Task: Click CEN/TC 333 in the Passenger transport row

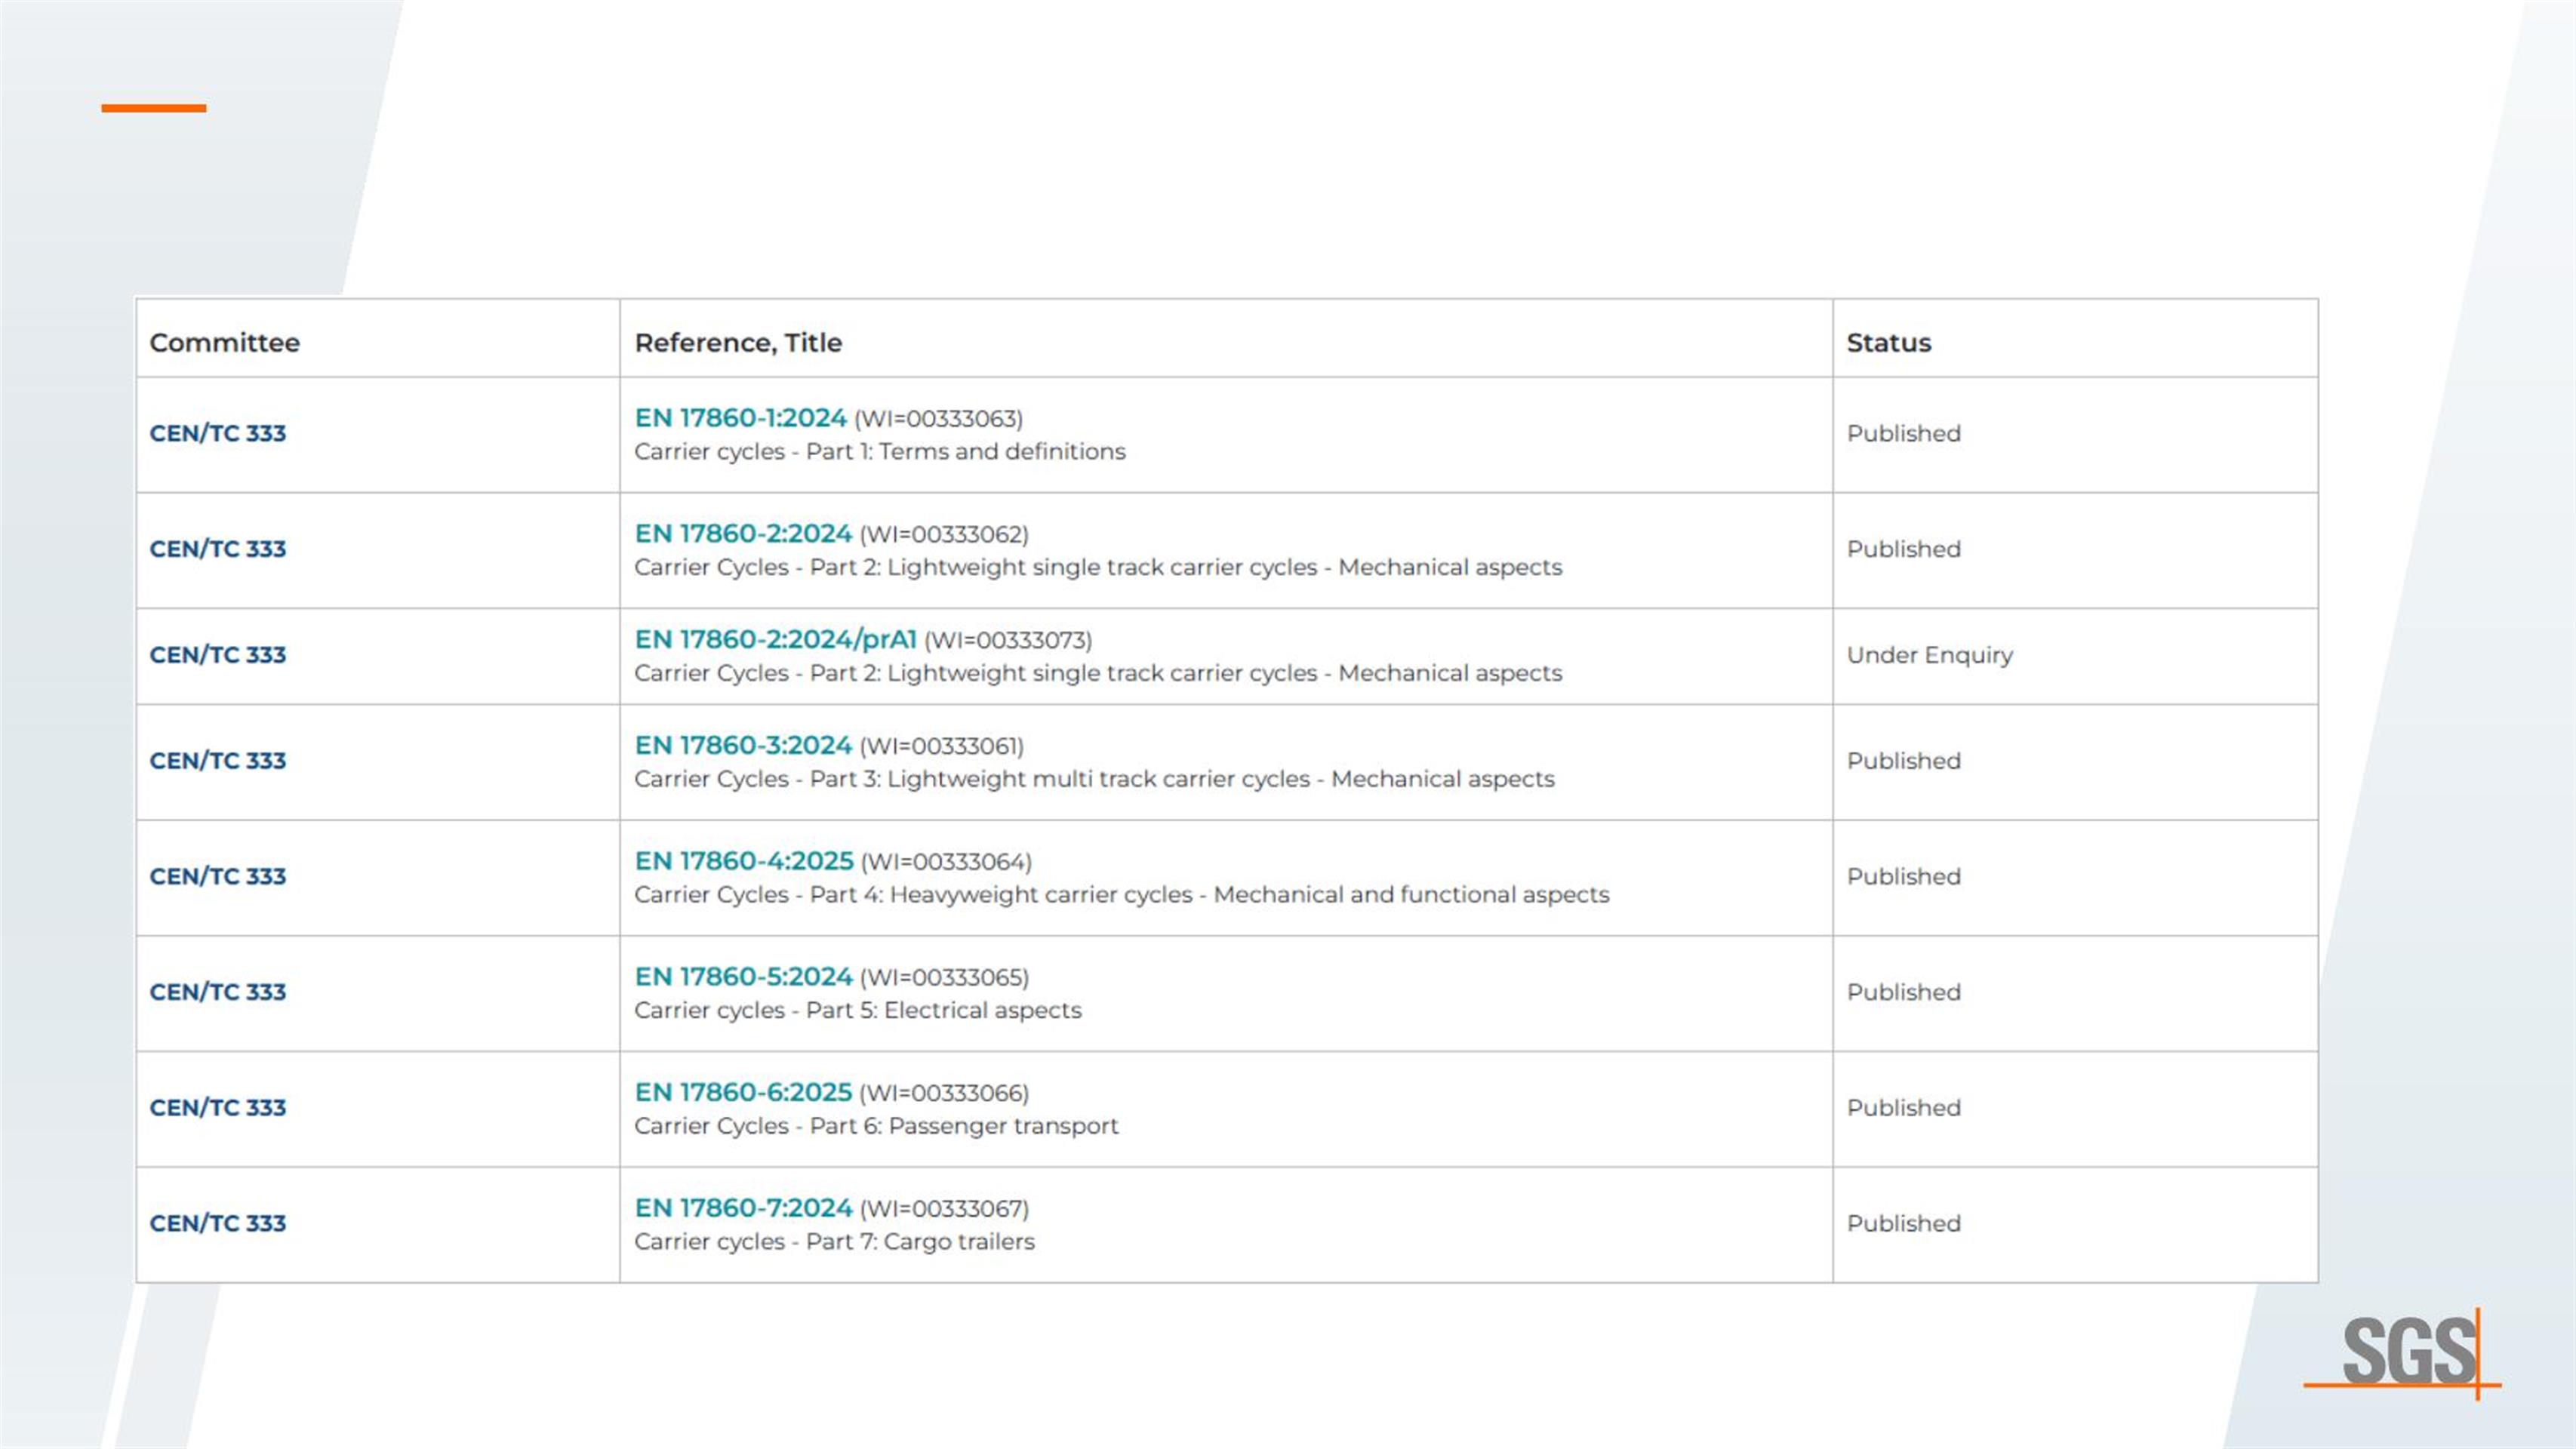Action: click(218, 1108)
